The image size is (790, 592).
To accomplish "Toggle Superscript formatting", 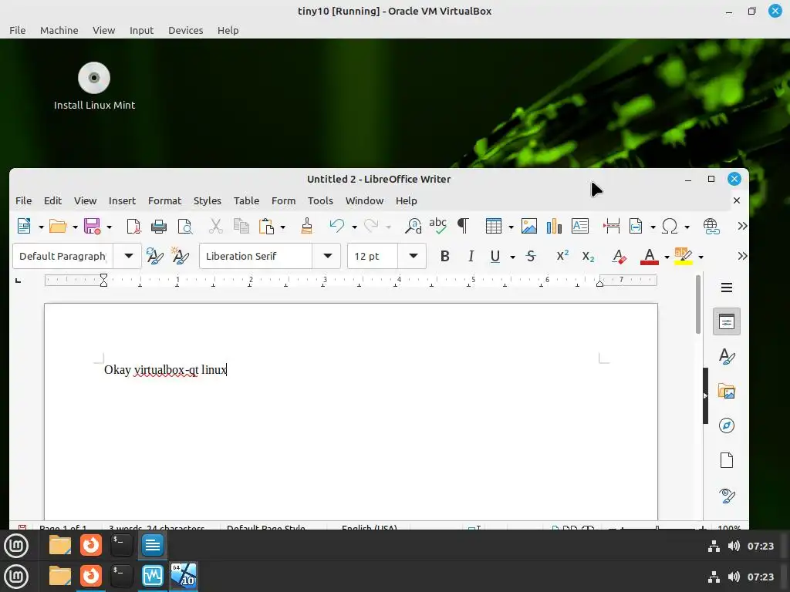I will tap(562, 256).
